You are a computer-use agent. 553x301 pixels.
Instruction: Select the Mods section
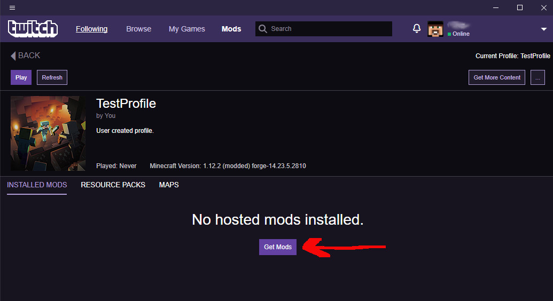231,29
